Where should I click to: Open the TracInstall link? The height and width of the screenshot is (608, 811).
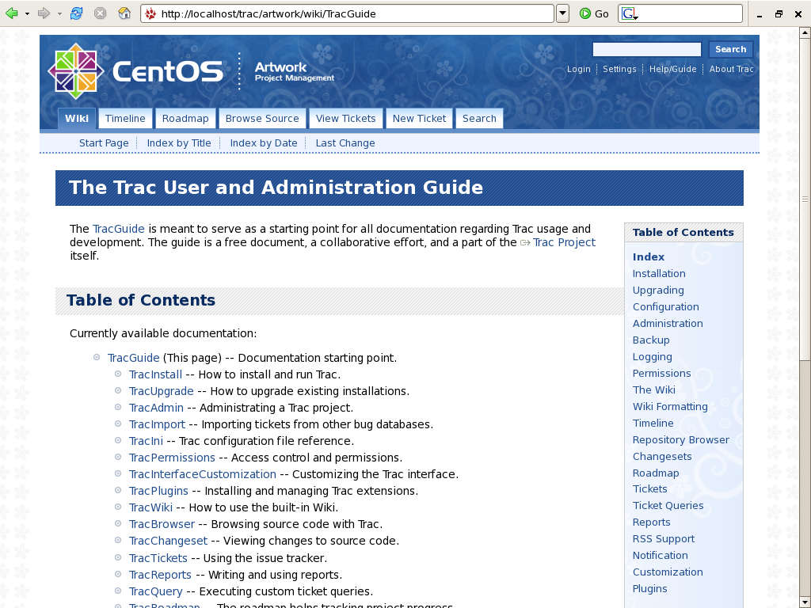coord(155,374)
